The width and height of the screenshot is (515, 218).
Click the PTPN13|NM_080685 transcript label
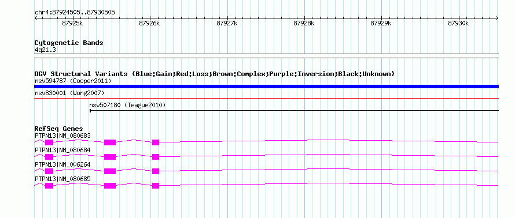(62, 179)
